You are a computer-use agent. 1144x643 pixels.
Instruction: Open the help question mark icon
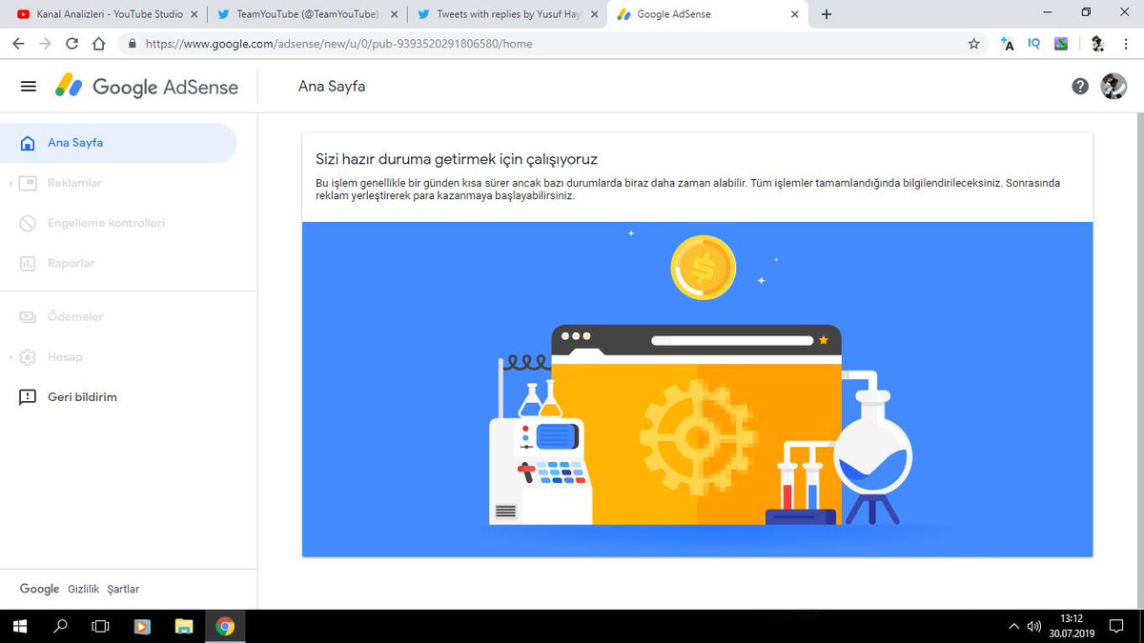[x=1080, y=87]
